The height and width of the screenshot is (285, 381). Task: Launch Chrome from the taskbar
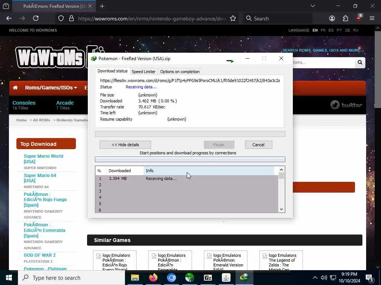coord(171,278)
